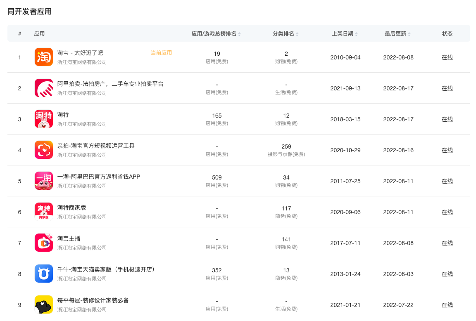Image resolution: width=476 pixels, height=321 pixels.
Task: Click launch date 2020-10-29
Action: pyautogui.click(x=345, y=150)
